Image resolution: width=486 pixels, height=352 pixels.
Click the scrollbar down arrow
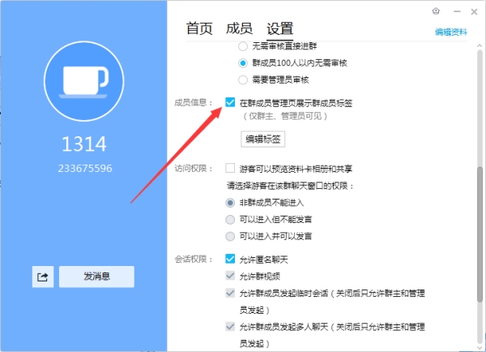(x=480, y=348)
